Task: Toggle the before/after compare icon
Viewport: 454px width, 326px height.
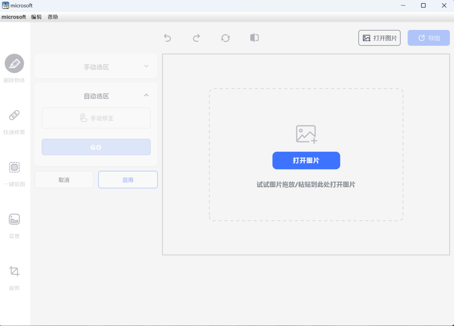Action: coord(254,38)
